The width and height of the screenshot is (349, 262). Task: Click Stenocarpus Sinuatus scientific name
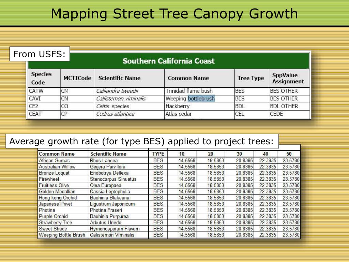(x=113, y=179)
